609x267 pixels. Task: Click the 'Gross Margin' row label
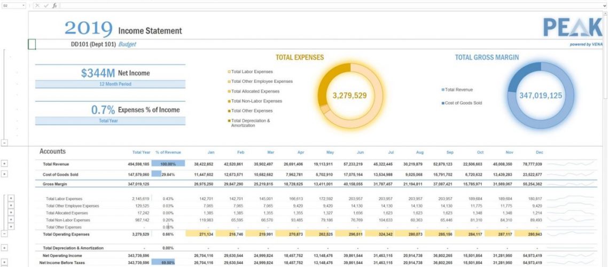point(54,184)
